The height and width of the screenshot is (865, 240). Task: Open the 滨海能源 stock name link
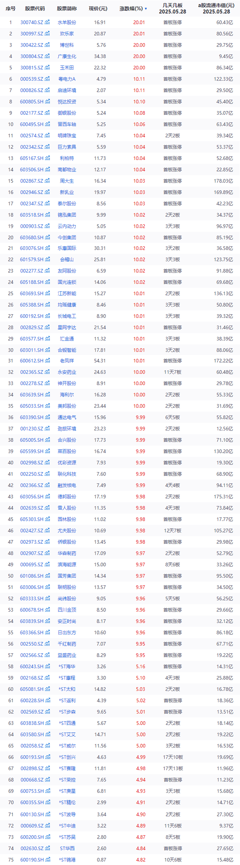pyautogui.click(x=67, y=564)
